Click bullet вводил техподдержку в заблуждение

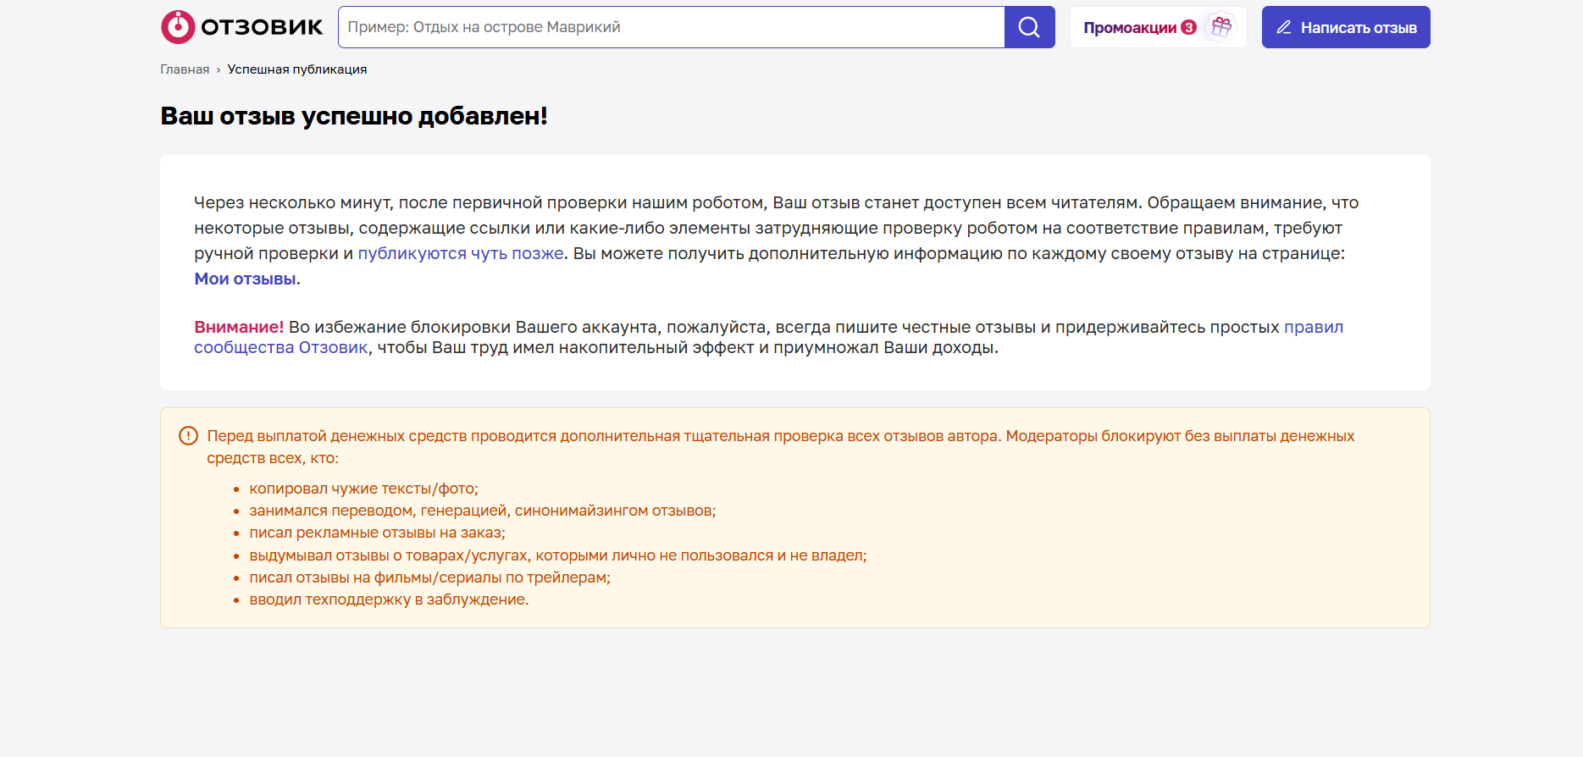click(x=389, y=600)
